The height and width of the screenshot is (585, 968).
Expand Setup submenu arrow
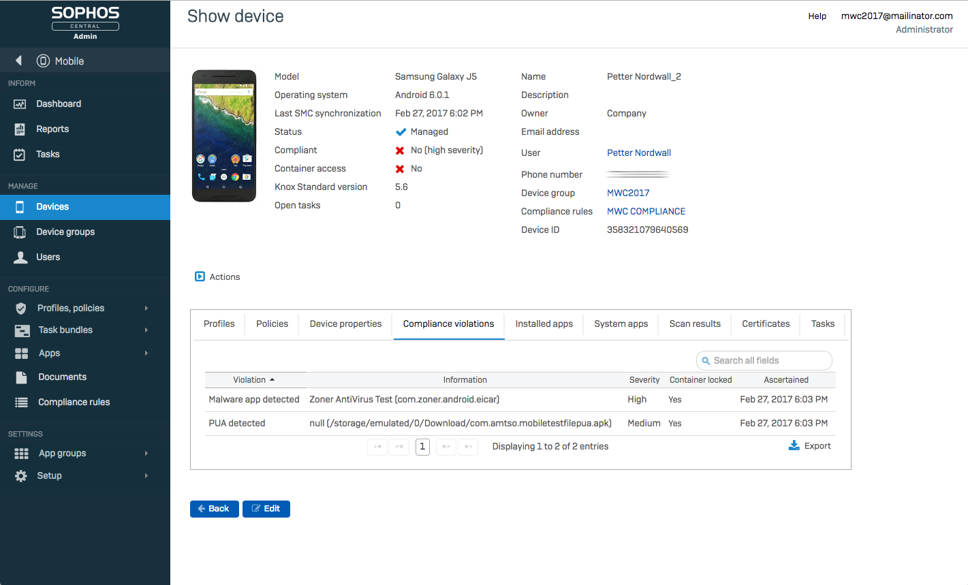pyautogui.click(x=146, y=476)
